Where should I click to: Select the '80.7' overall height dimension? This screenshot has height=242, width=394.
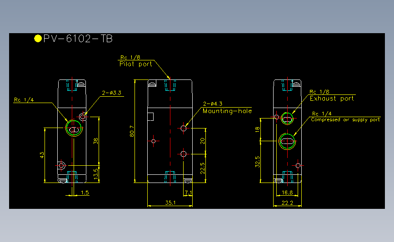point(132,131)
